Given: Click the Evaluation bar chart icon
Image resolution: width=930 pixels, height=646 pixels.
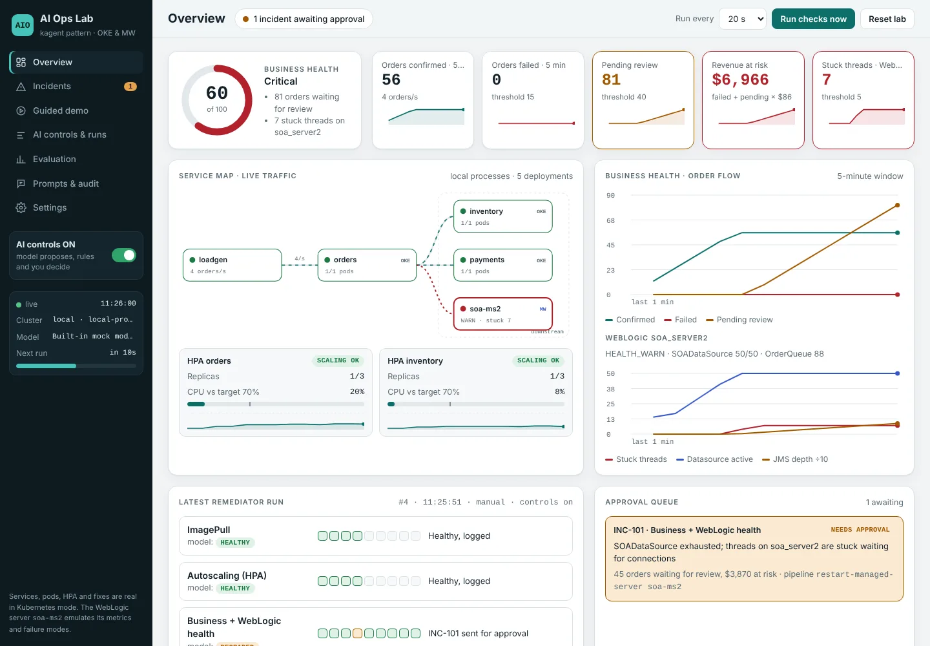Looking at the screenshot, I should [x=21, y=160].
